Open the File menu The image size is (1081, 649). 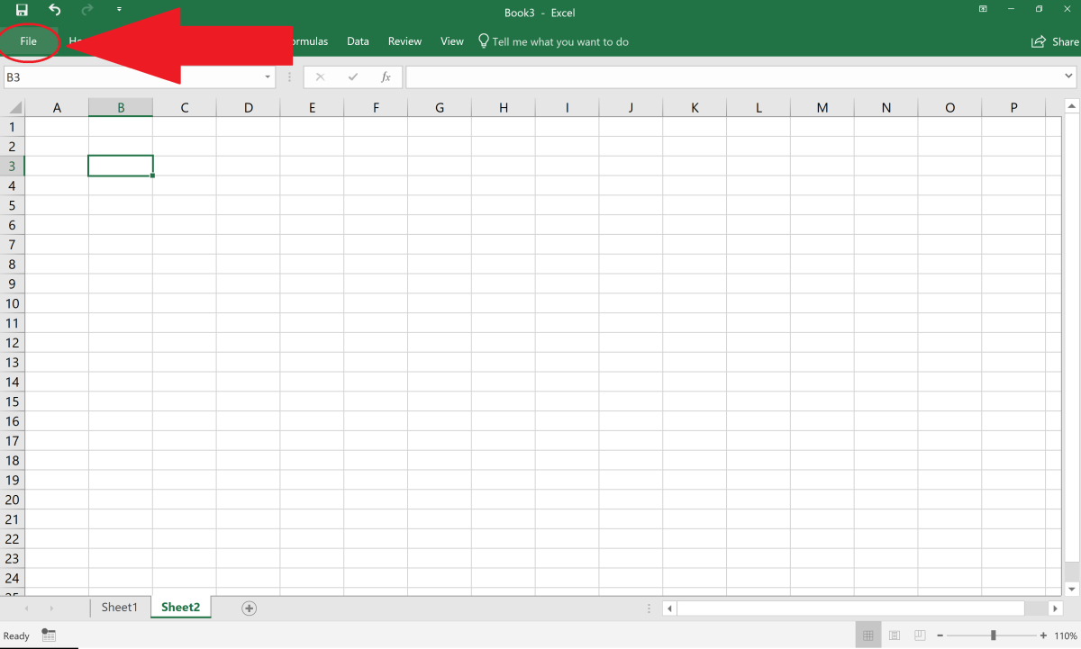pyautogui.click(x=29, y=41)
